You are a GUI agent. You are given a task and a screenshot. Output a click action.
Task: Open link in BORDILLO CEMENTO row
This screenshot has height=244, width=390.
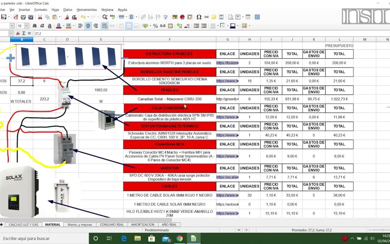coord(227,81)
